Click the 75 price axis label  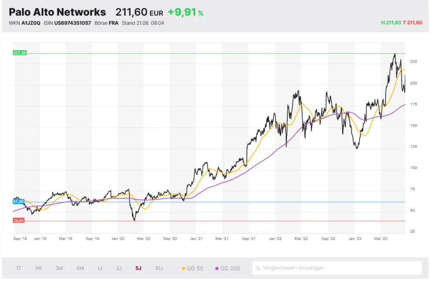[412, 189]
